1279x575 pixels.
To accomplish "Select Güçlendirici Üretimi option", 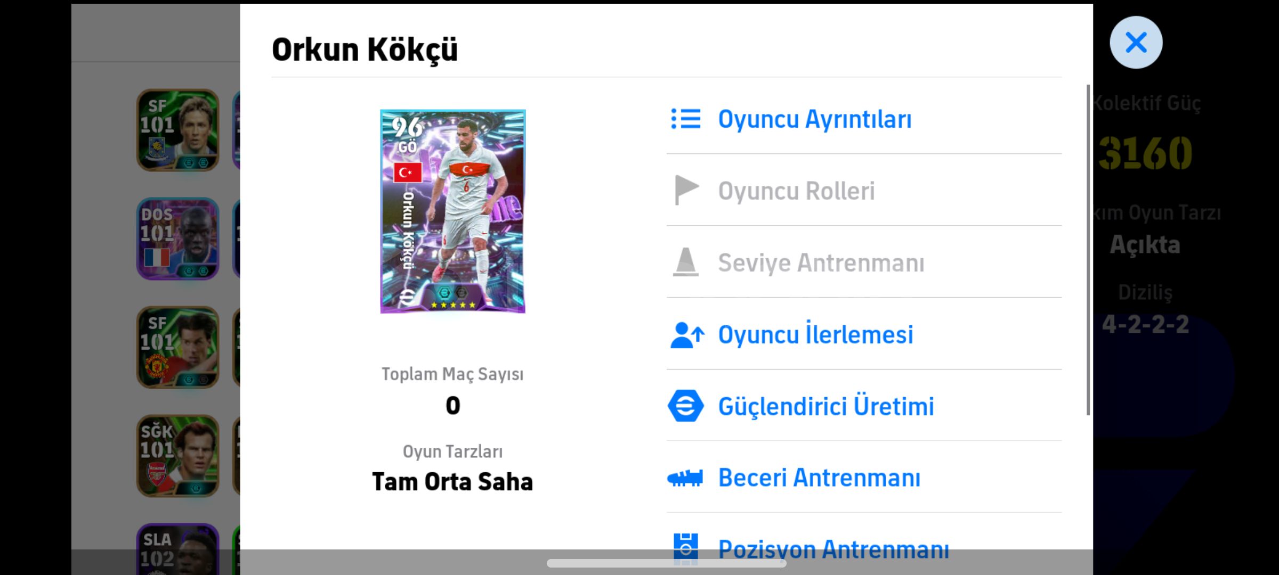I will pyautogui.click(x=826, y=406).
